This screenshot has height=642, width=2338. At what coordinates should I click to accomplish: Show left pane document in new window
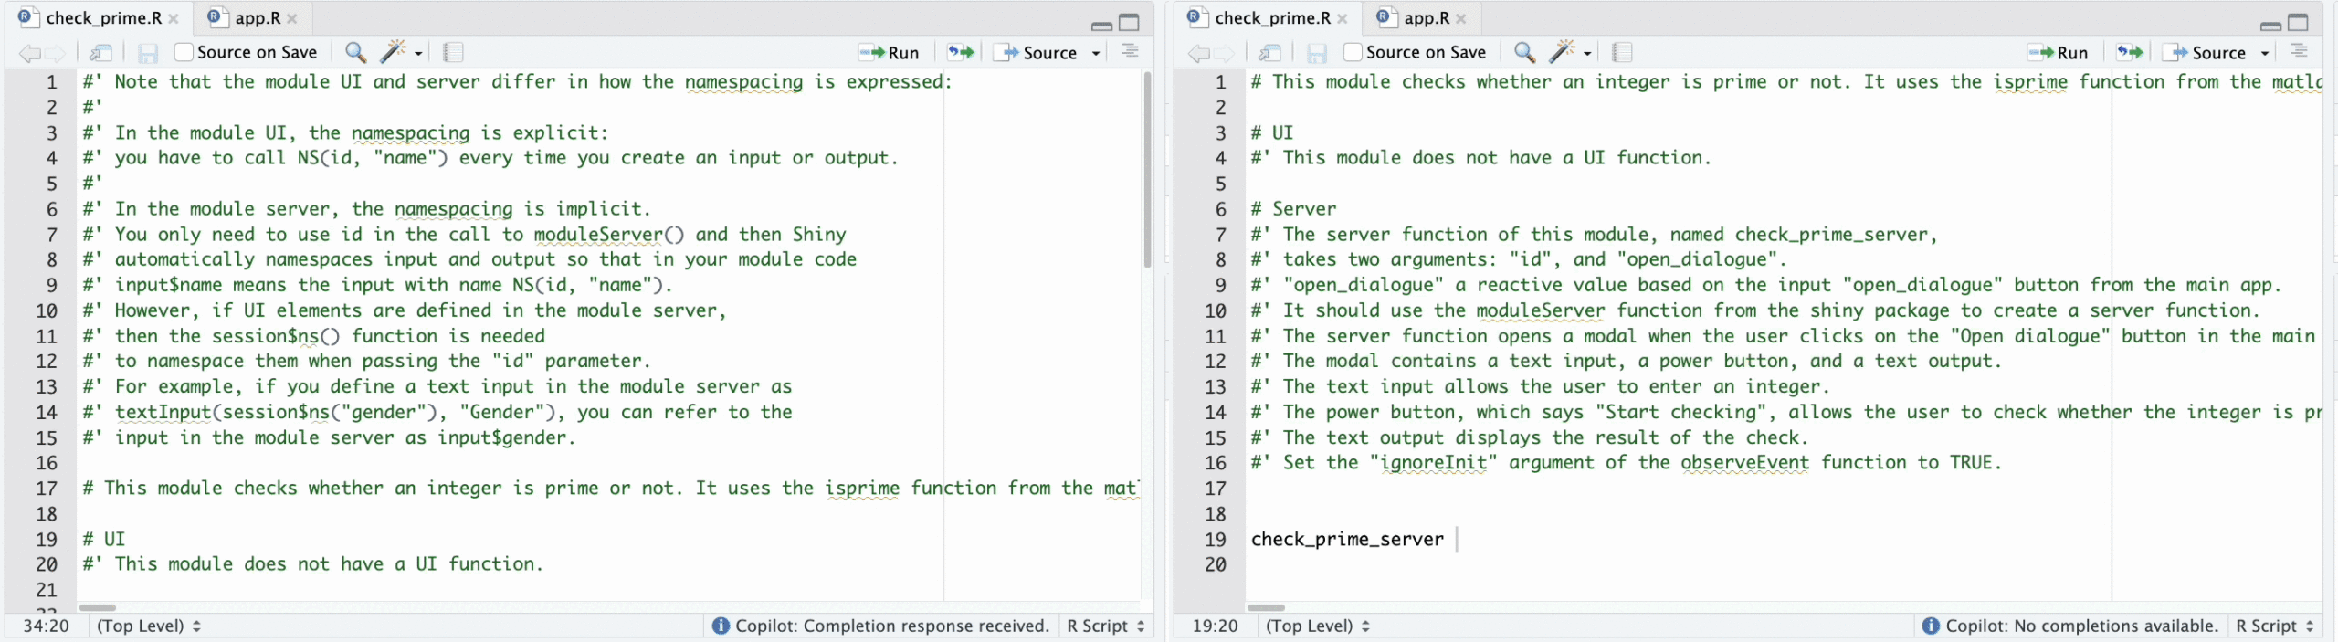coord(100,53)
